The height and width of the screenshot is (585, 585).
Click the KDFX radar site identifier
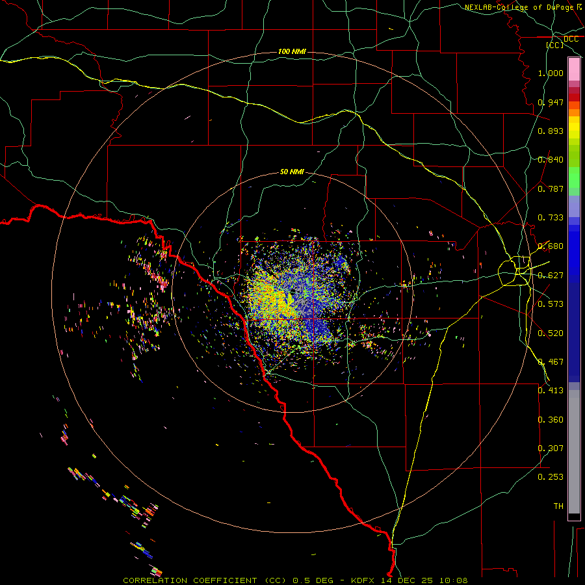click(364, 580)
